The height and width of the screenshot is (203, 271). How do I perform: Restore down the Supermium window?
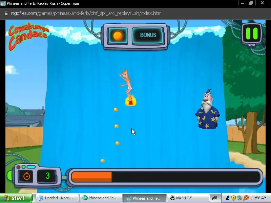point(251,3)
